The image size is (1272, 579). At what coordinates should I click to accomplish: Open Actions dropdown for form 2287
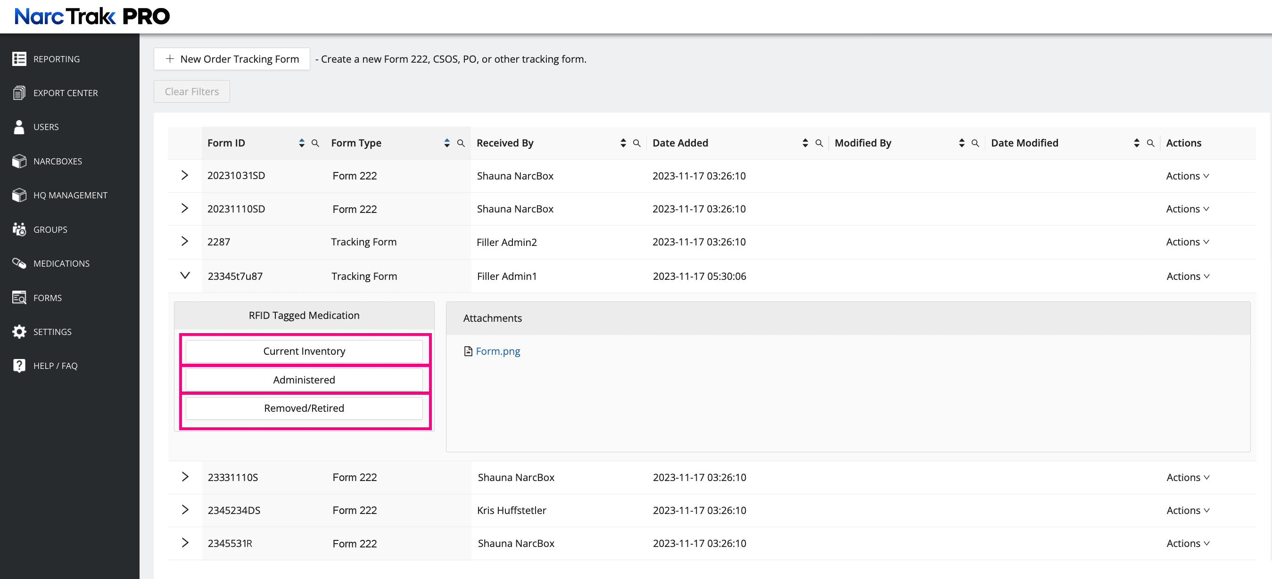pos(1187,242)
